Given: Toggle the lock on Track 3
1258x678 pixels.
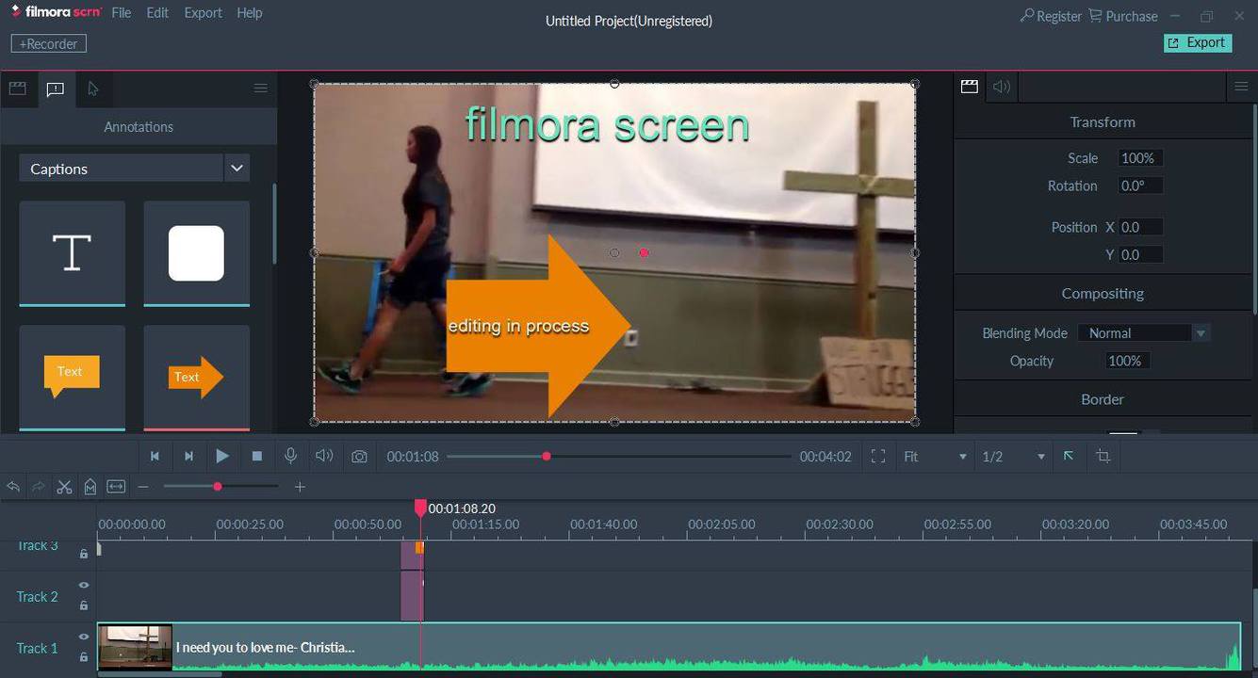Looking at the screenshot, I should point(84,555).
